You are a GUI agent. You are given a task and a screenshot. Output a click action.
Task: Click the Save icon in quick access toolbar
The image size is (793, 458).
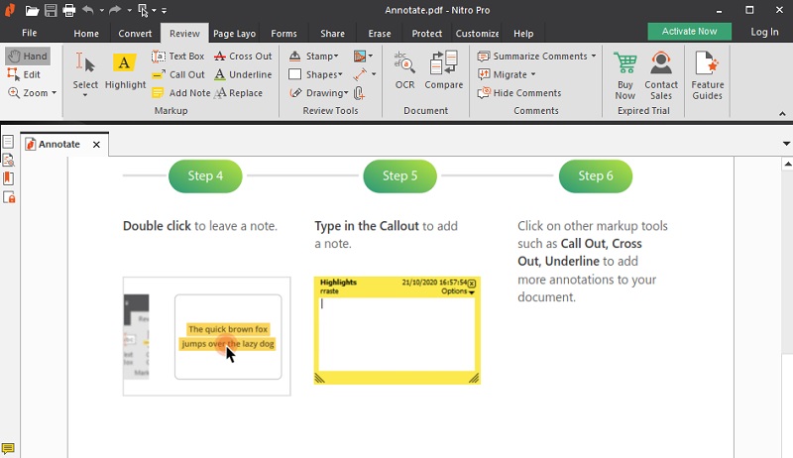(x=51, y=10)
